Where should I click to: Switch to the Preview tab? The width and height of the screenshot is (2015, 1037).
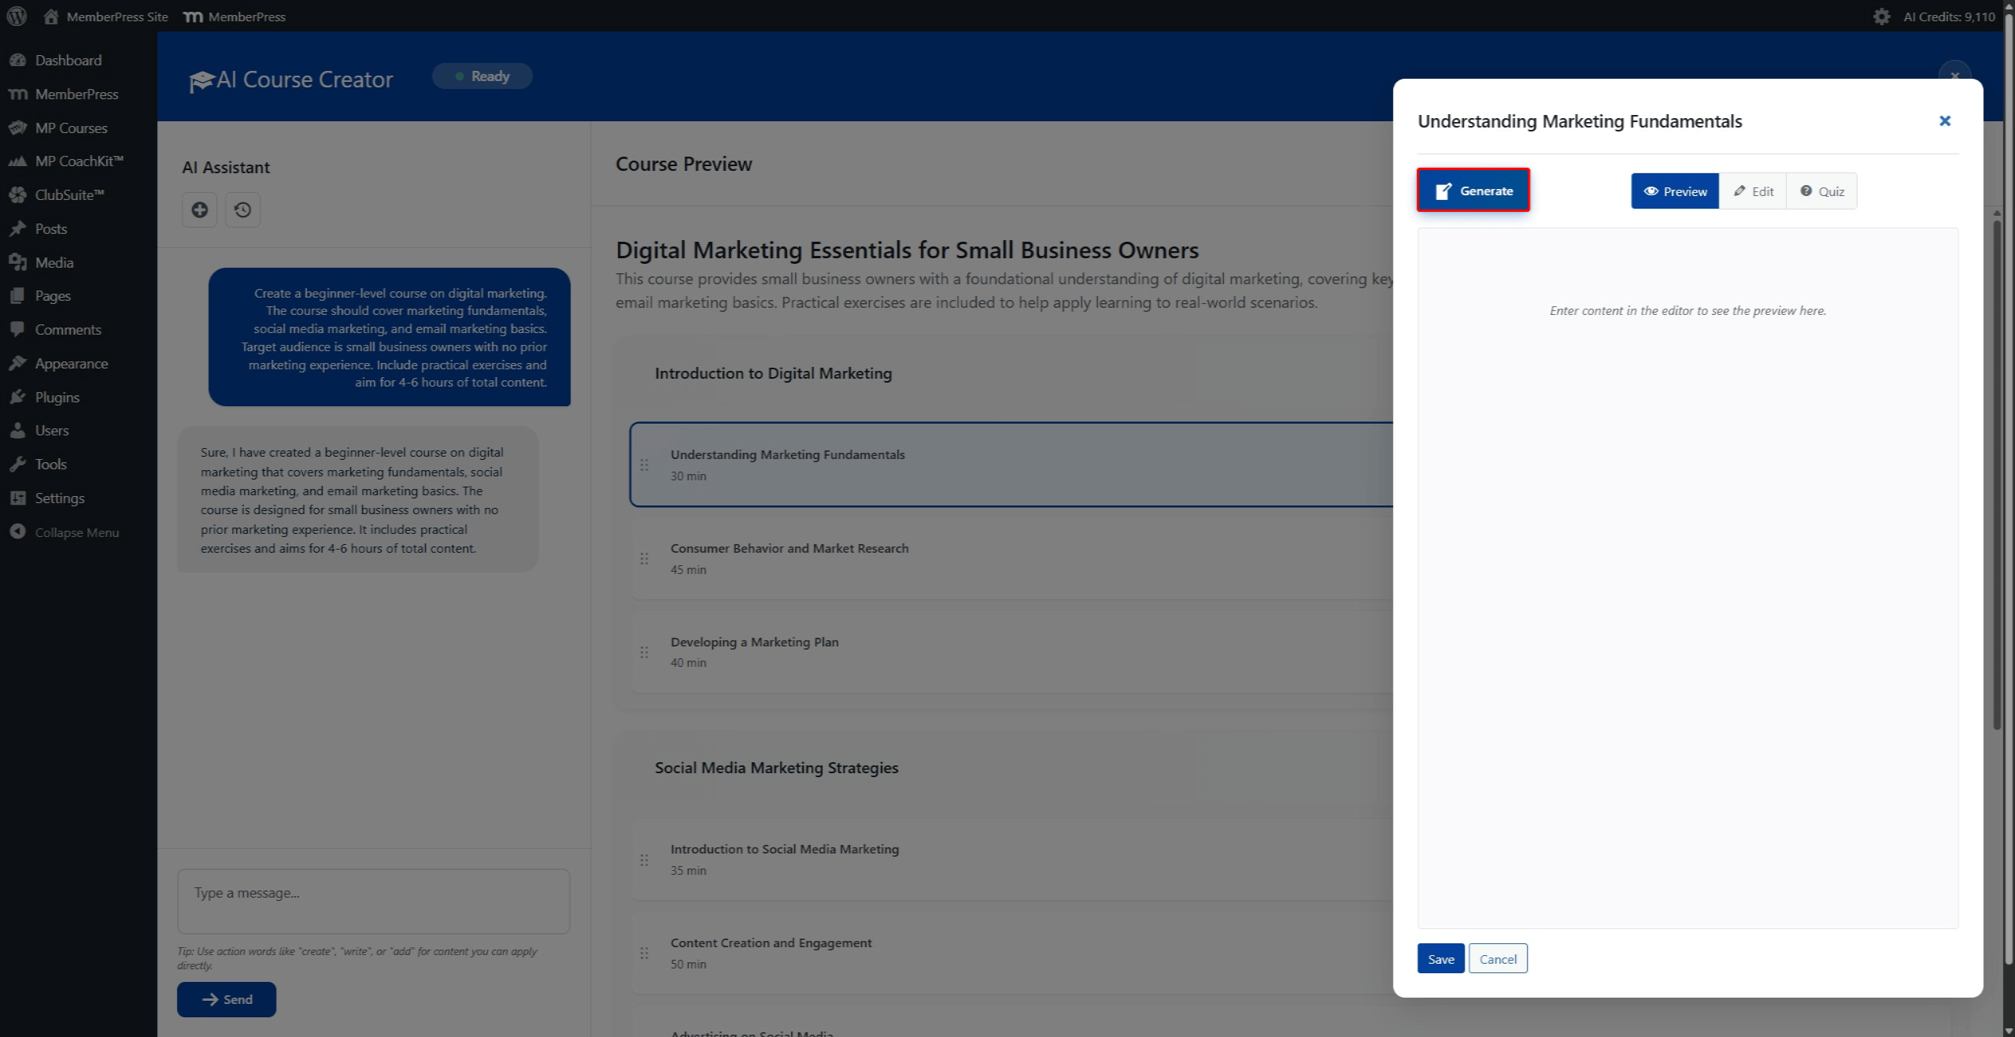(1675, 191)
